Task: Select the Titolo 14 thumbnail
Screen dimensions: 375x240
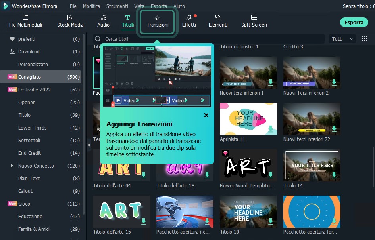Action: point(312,165)
